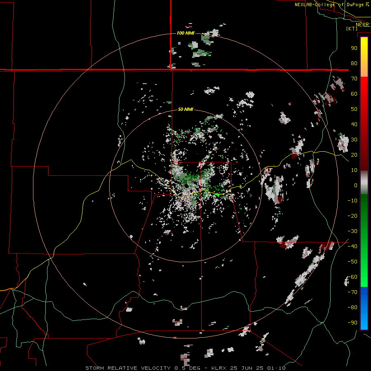Click the positive 10 scale value
Screen dimensions: 371x371
point(354,170)
